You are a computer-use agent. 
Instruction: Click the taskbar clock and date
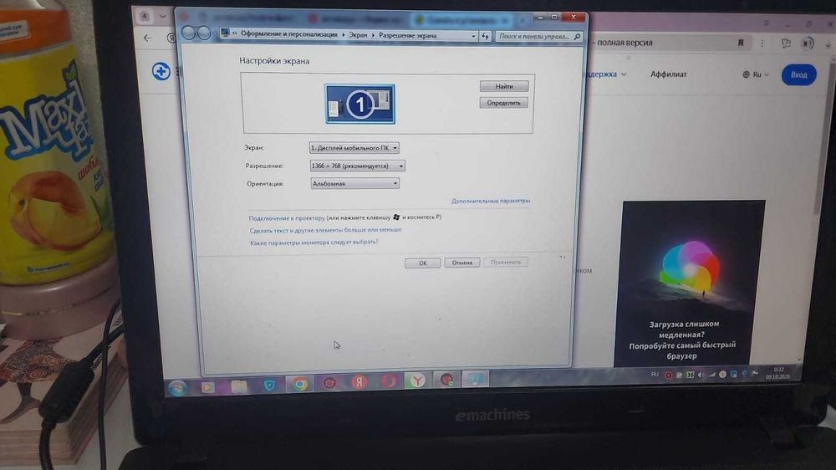tap(777, 373)
